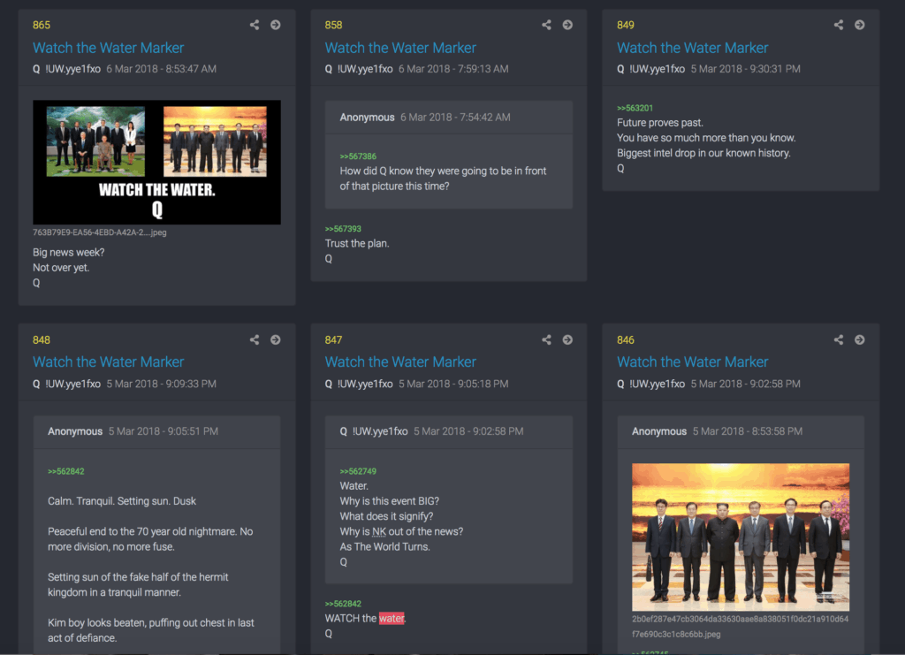Image resolution: width=905 pixels, height=655 pixels.
Task: Click the Watch the Water Marker title on post 847
Action: tap(400, 362)
